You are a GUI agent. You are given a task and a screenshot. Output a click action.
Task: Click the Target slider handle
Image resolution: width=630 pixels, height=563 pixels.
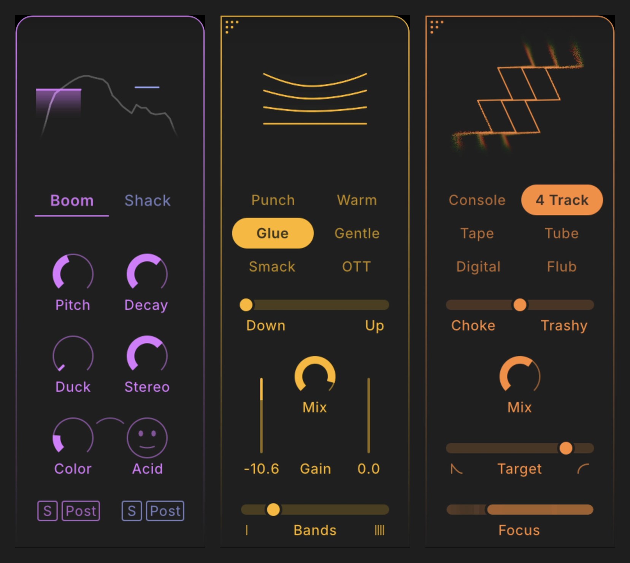tap(566, 448)
